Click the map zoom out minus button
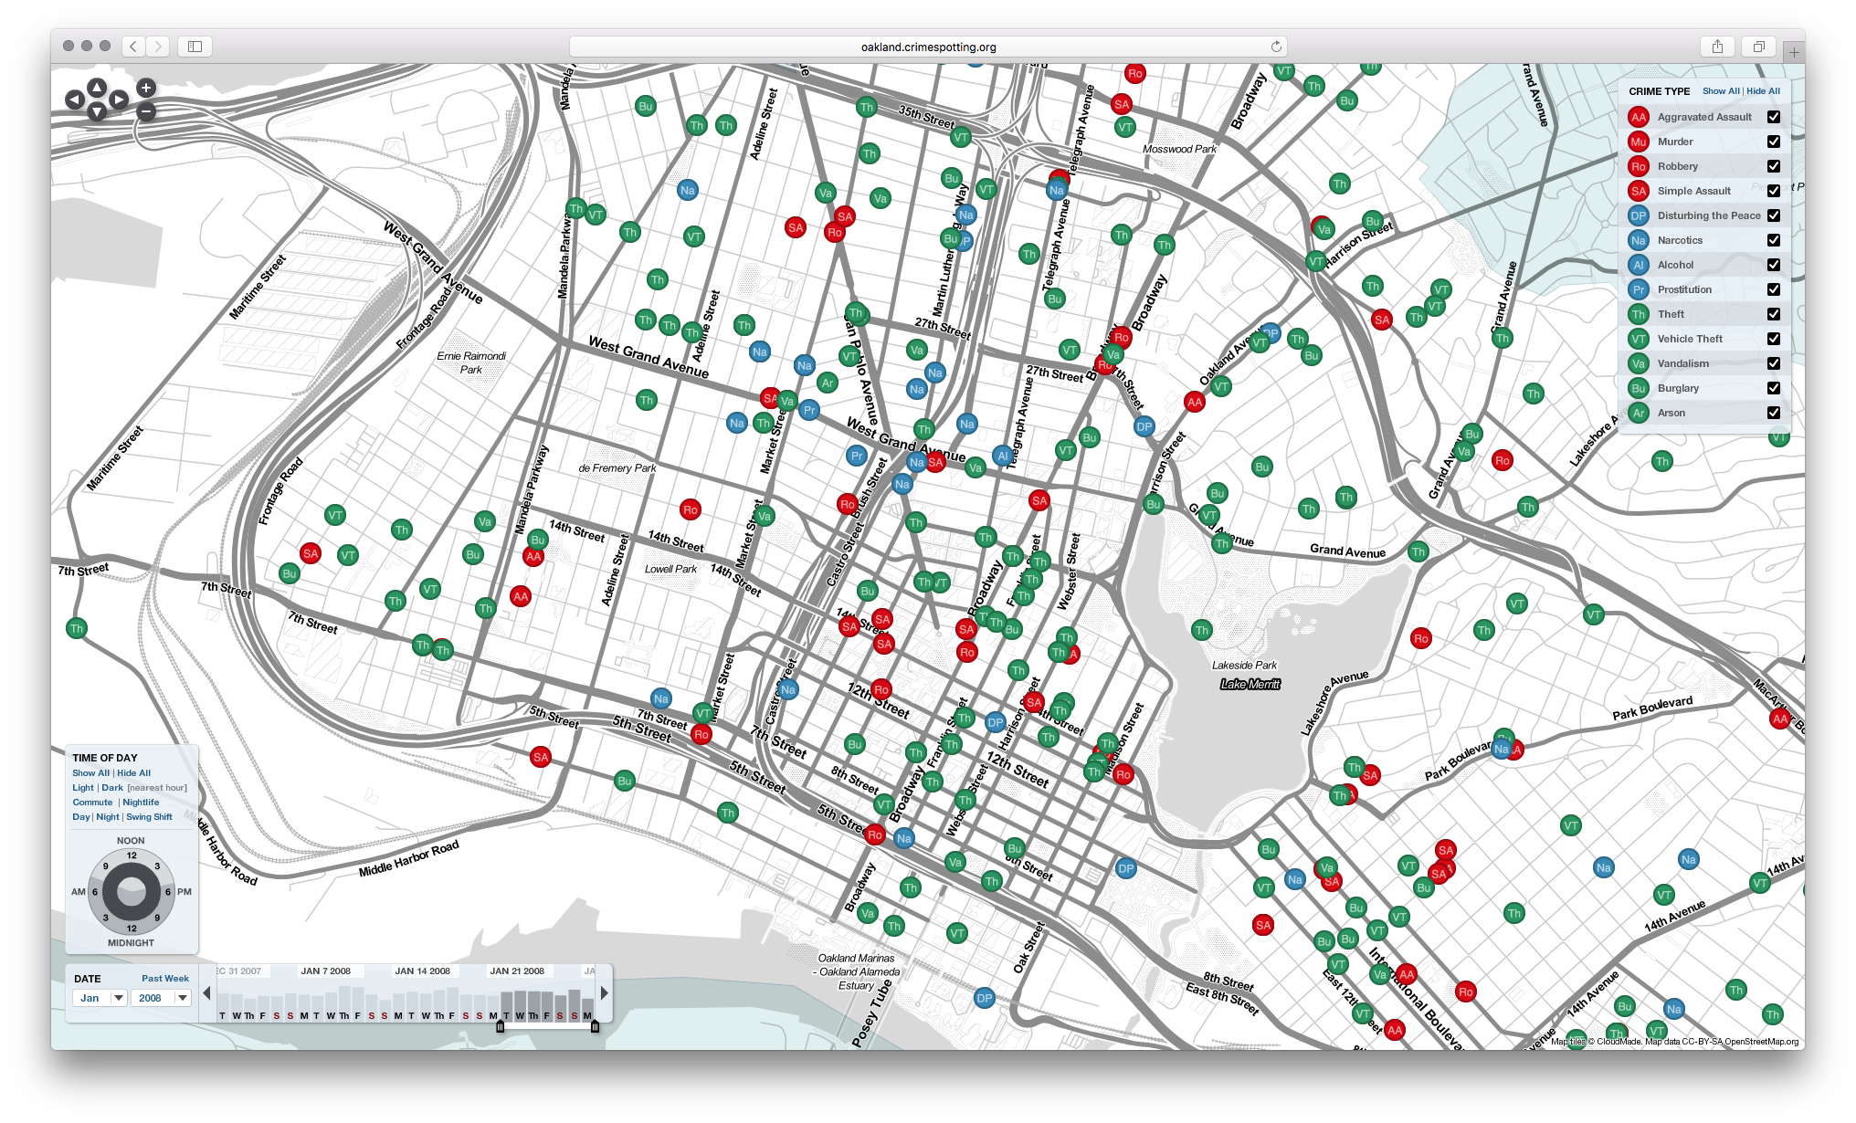The image size is (1856, 1123). pos(146,112)
